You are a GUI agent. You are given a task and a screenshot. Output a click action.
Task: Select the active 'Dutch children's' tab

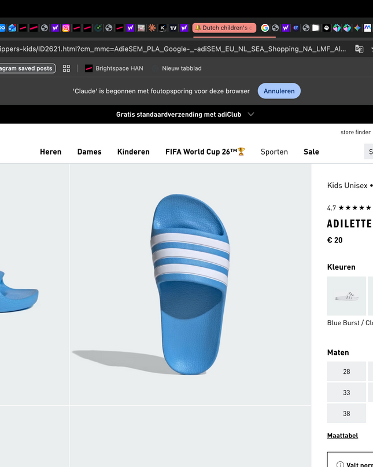[224, 28]
